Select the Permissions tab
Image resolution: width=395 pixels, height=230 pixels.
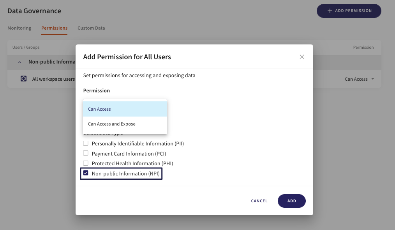coord(54,28)
